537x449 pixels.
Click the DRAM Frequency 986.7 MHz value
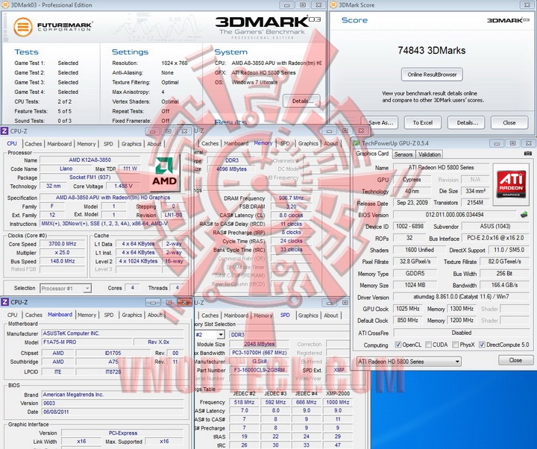[291, 198]
